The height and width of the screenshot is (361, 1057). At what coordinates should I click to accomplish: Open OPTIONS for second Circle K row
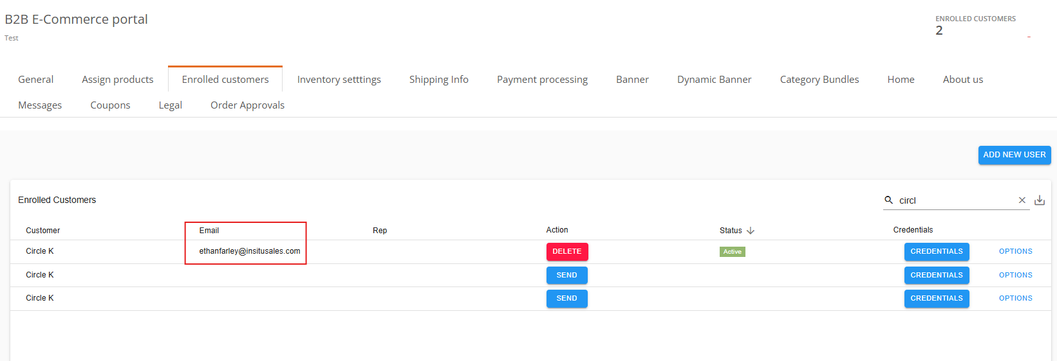[1016, 275]
